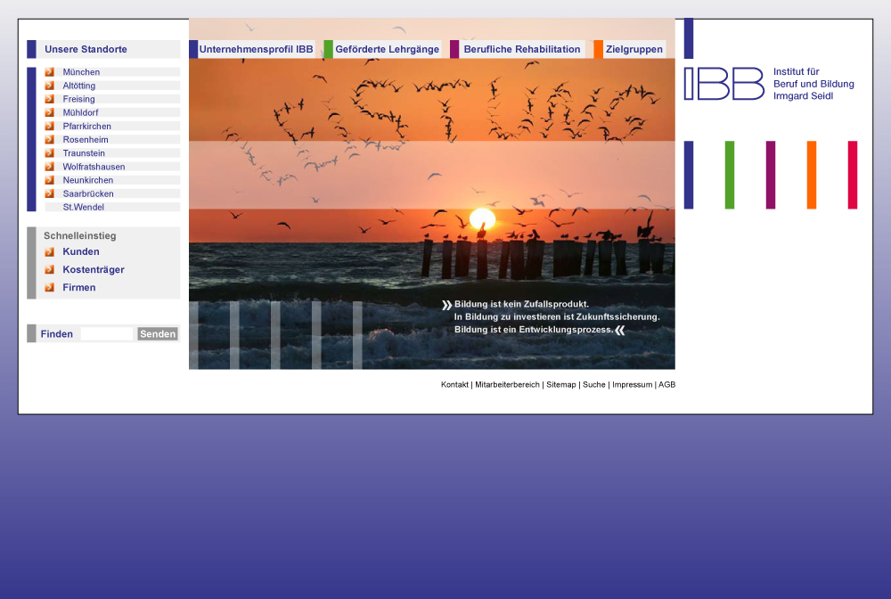Click the green vertical color bar under logo

pos(730,175)
